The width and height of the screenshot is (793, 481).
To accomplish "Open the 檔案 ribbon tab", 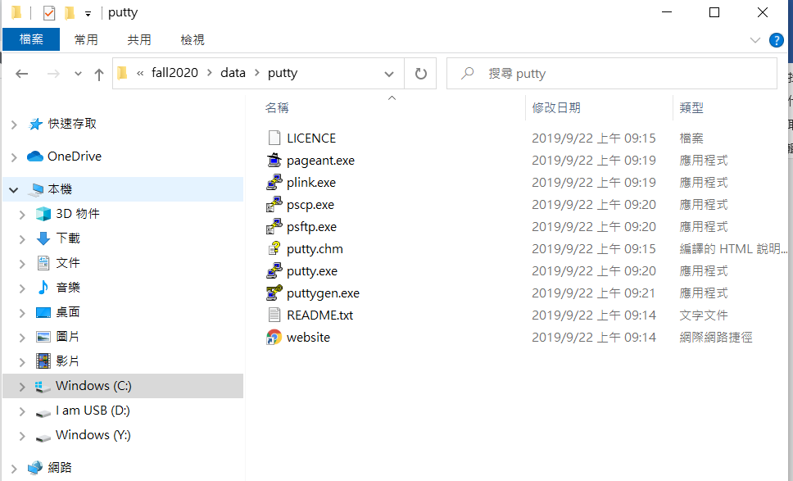I will [x=31, y=39].
